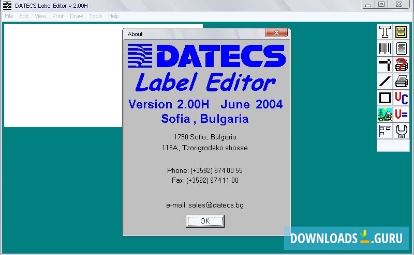Open the View menu
The image size is (414, 255).
coord(40,16)
